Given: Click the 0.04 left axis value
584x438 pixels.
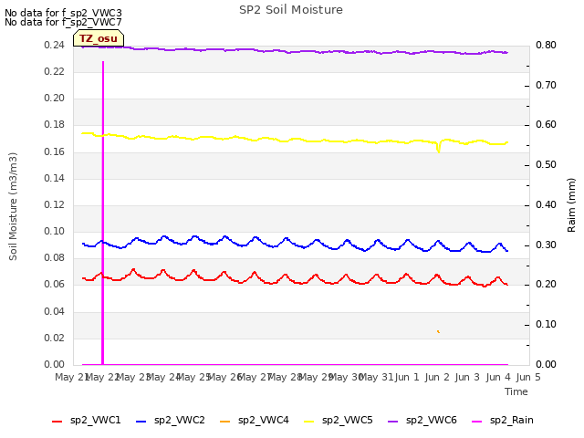Looking at the screenshot, I should [x=55, y=311].
